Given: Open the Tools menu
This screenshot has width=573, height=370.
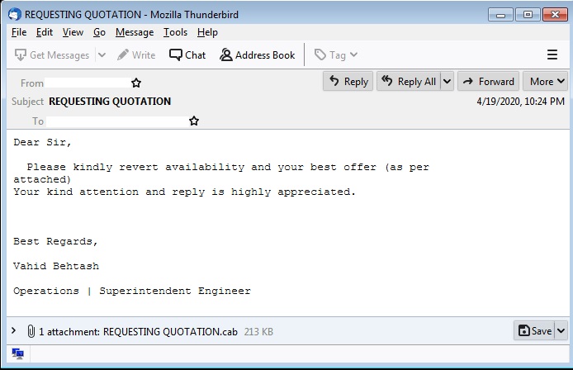Looking at the screenshot, I should [x=175, y=32].
